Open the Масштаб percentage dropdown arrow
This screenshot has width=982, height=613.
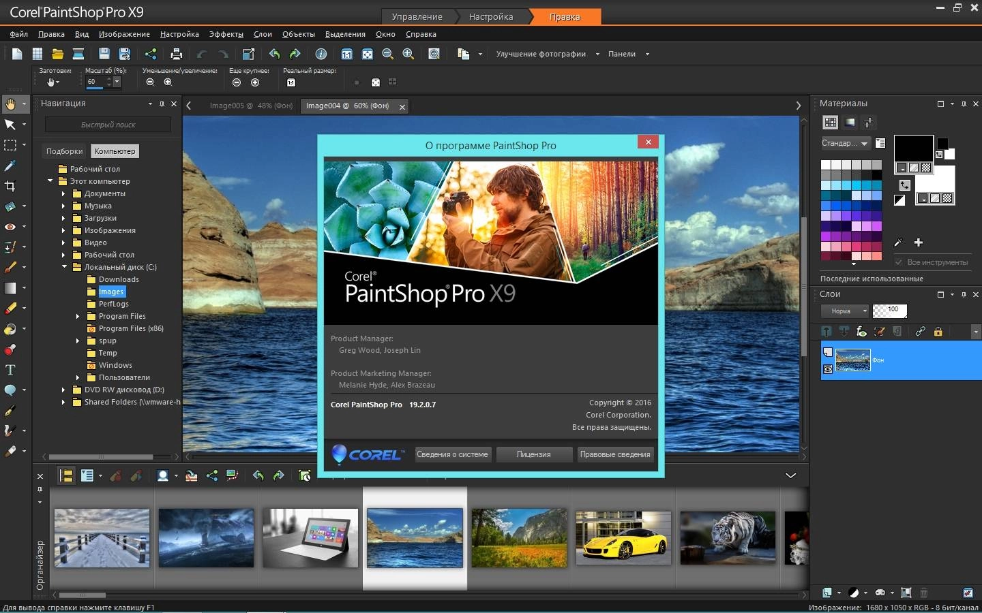tap(117, 82)
